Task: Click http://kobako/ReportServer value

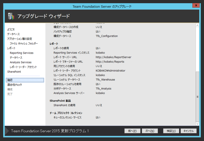Action: pyautogui.click(x=113, y=57)
